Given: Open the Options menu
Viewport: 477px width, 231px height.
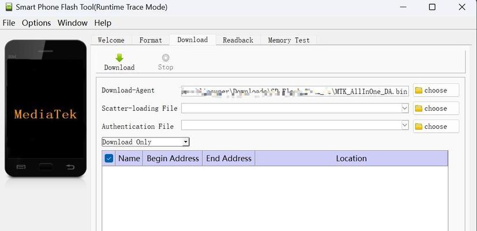Looking at the screenshot, I should [36, 23].
